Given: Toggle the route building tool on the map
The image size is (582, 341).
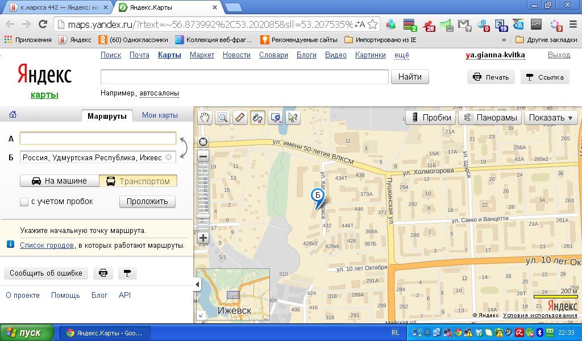Looking at the screenshot, I should (257, 118).
